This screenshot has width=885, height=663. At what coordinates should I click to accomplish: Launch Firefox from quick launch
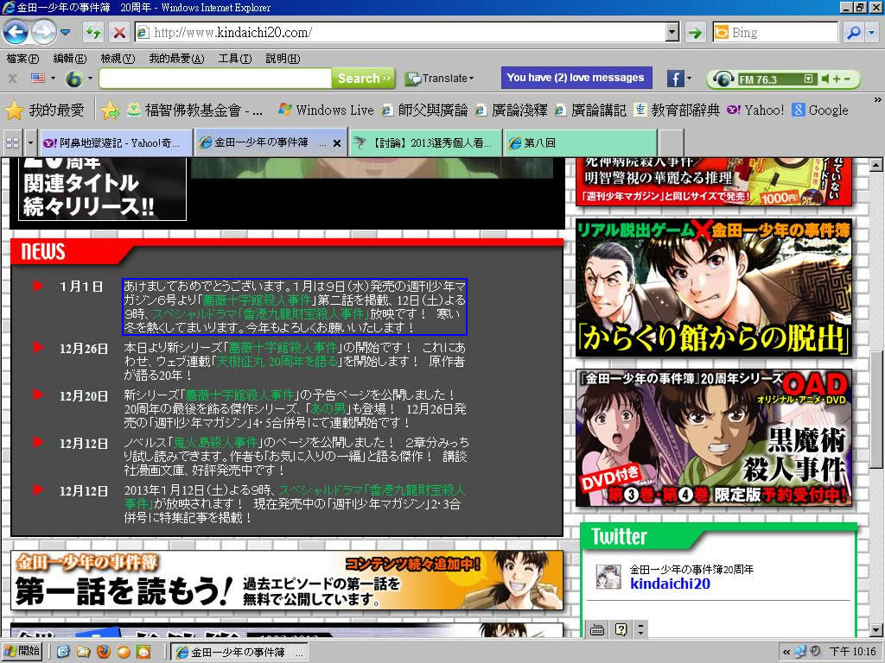104,652
